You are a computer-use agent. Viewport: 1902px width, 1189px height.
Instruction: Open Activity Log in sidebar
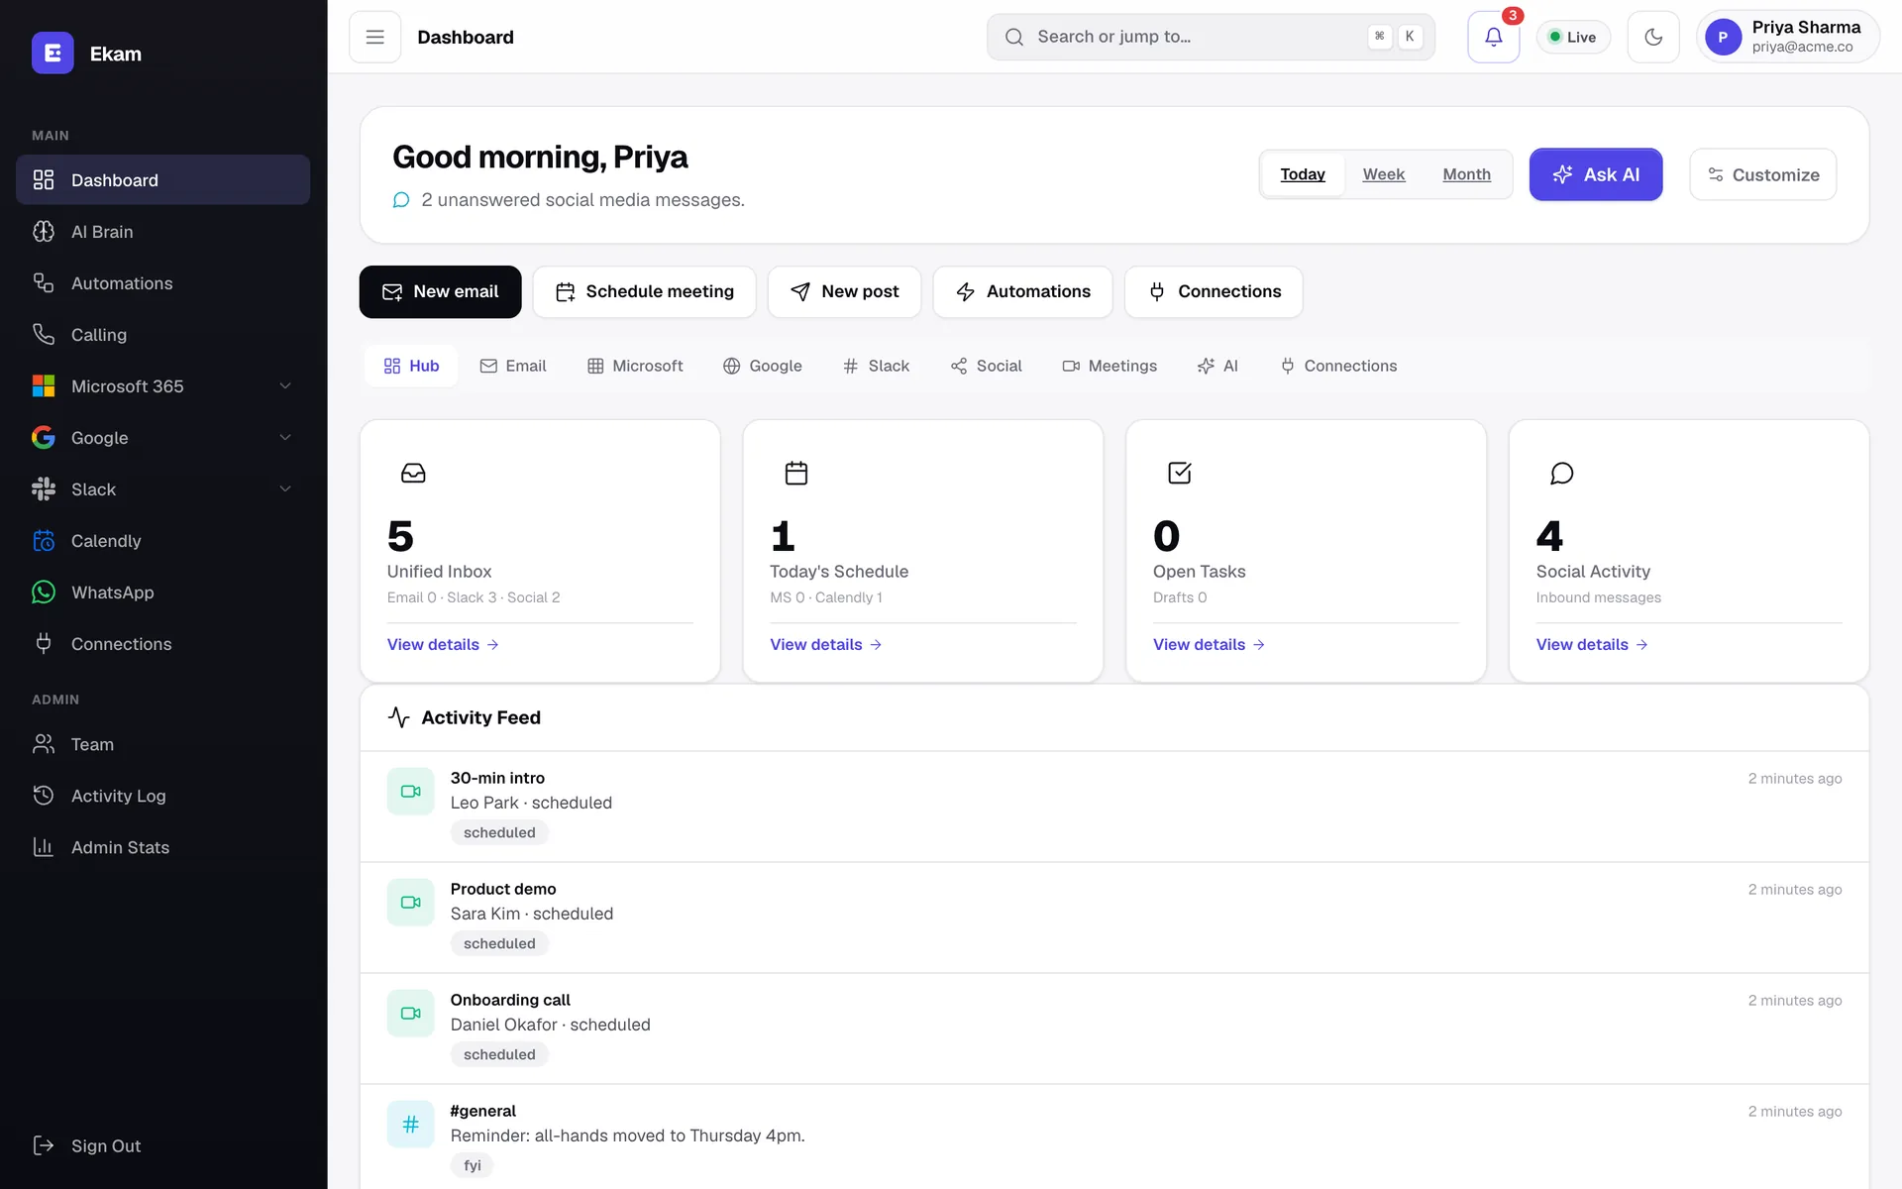click(x=162, y=796)
